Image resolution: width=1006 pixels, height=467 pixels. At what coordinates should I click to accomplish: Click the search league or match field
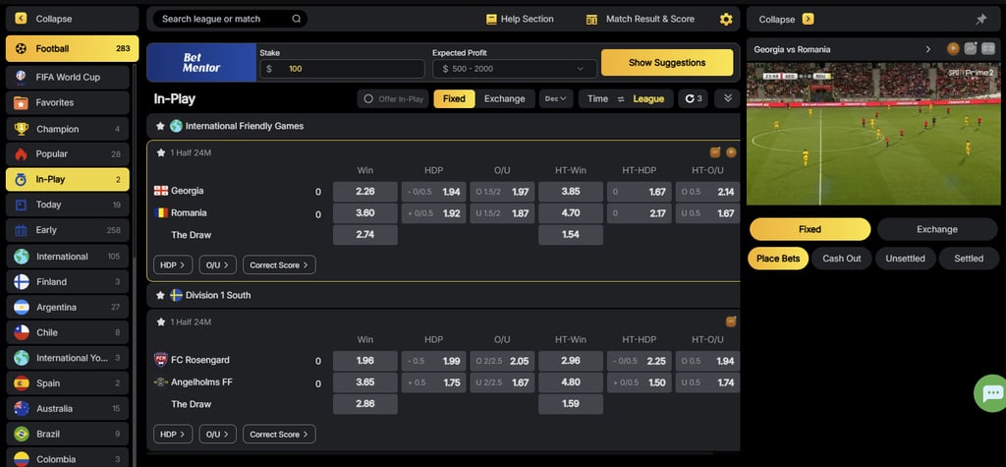click(x=230, y=19)
